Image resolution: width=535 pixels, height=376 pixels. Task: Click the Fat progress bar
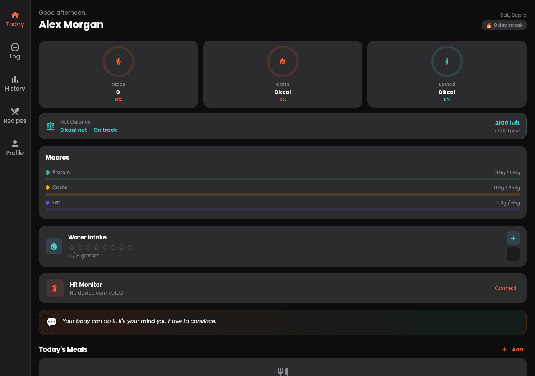pyautogui.click(x=283, y=209)
